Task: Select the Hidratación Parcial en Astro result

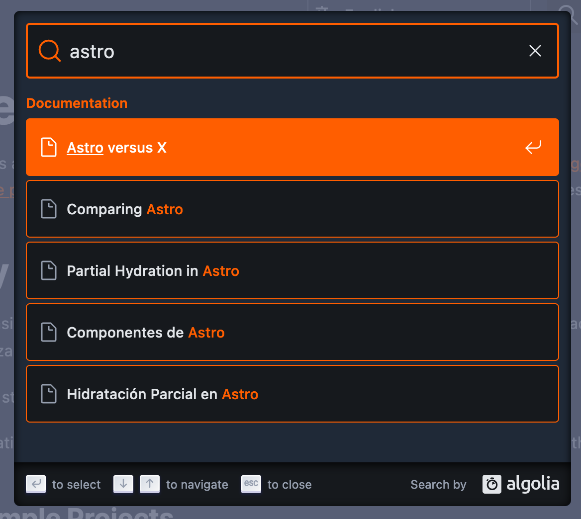Action: (x=292, y=394)
